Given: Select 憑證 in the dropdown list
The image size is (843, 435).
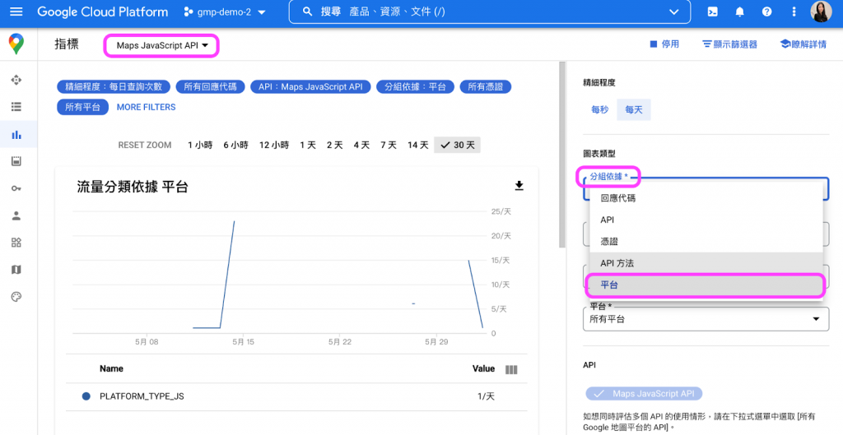Looking at the screenshot, I should coord(706,242).
